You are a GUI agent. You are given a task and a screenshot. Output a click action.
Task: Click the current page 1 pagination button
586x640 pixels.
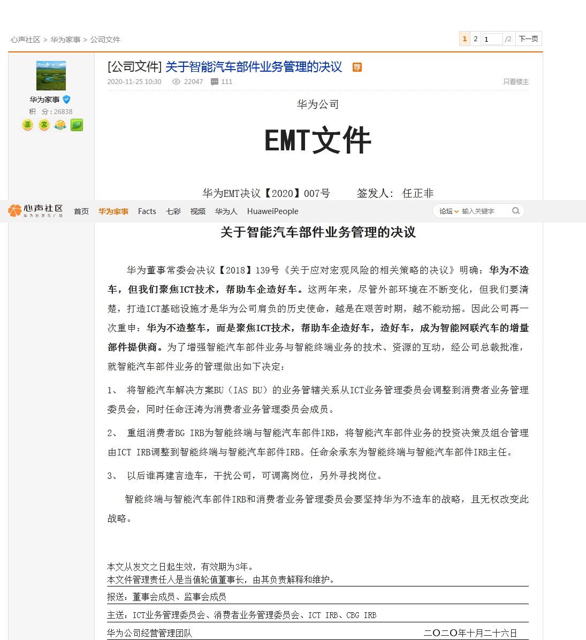465,39
